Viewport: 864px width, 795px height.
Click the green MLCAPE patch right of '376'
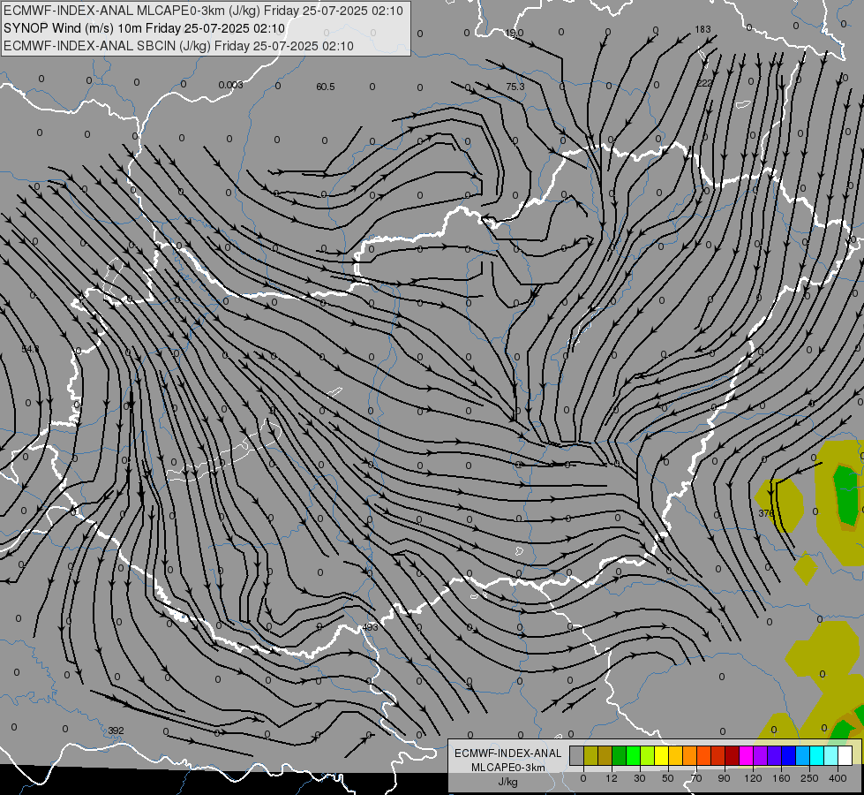click(x=846, y=496)
